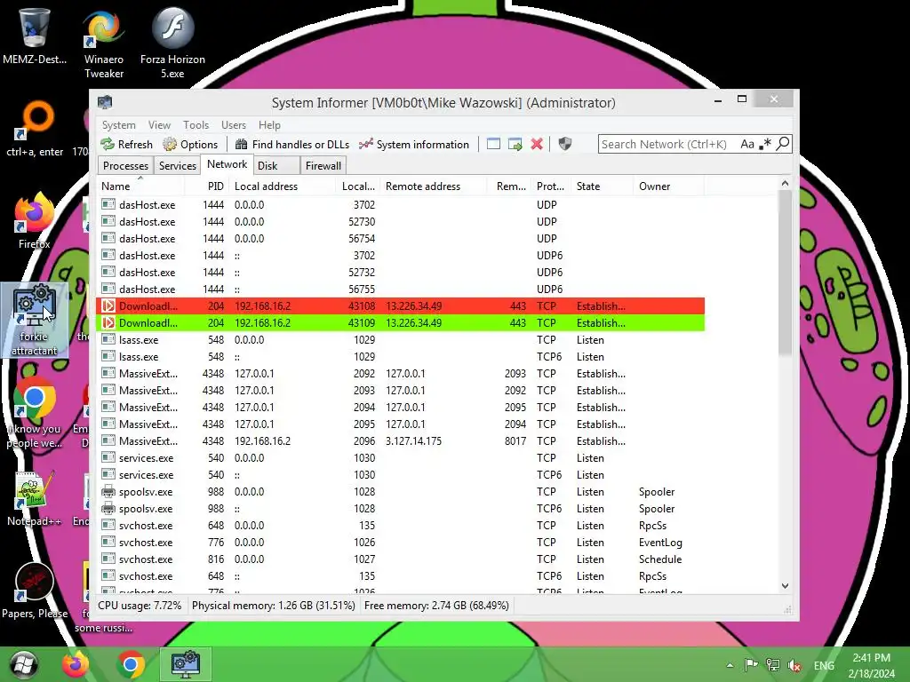Click the find window and thread icon

pyautogui.click(x=515, y=144)
